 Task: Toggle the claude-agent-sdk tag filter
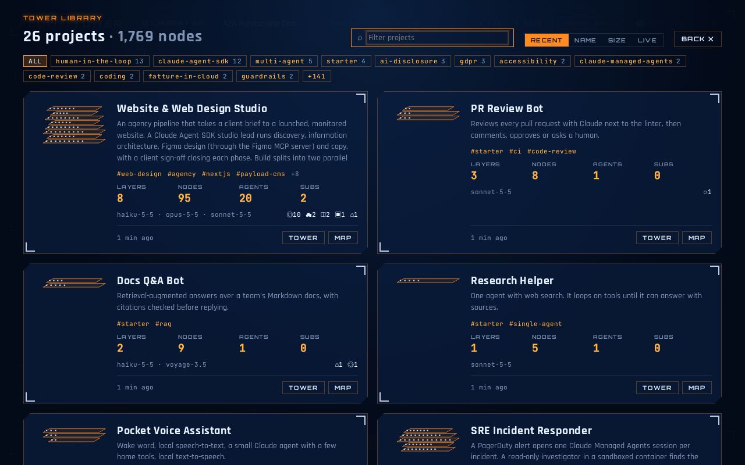(x=200, y=61)
